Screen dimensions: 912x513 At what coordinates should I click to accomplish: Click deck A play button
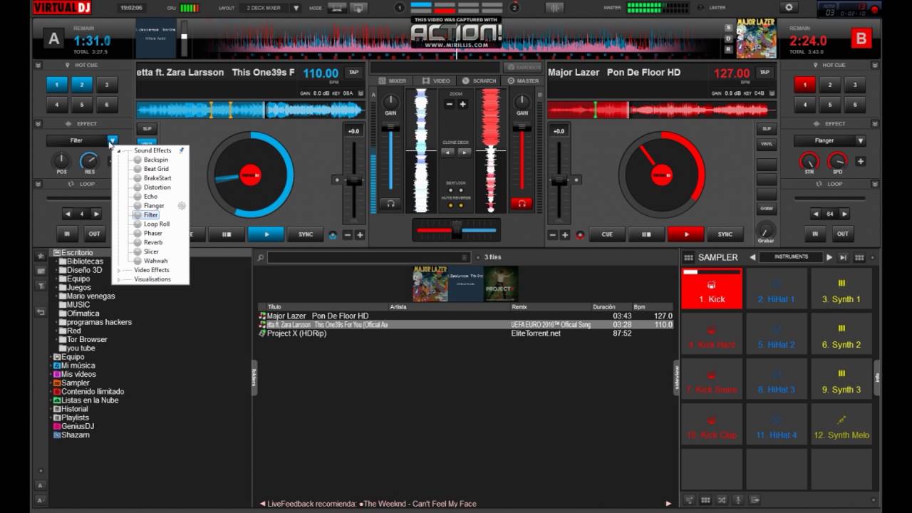(x=266, y=234)
